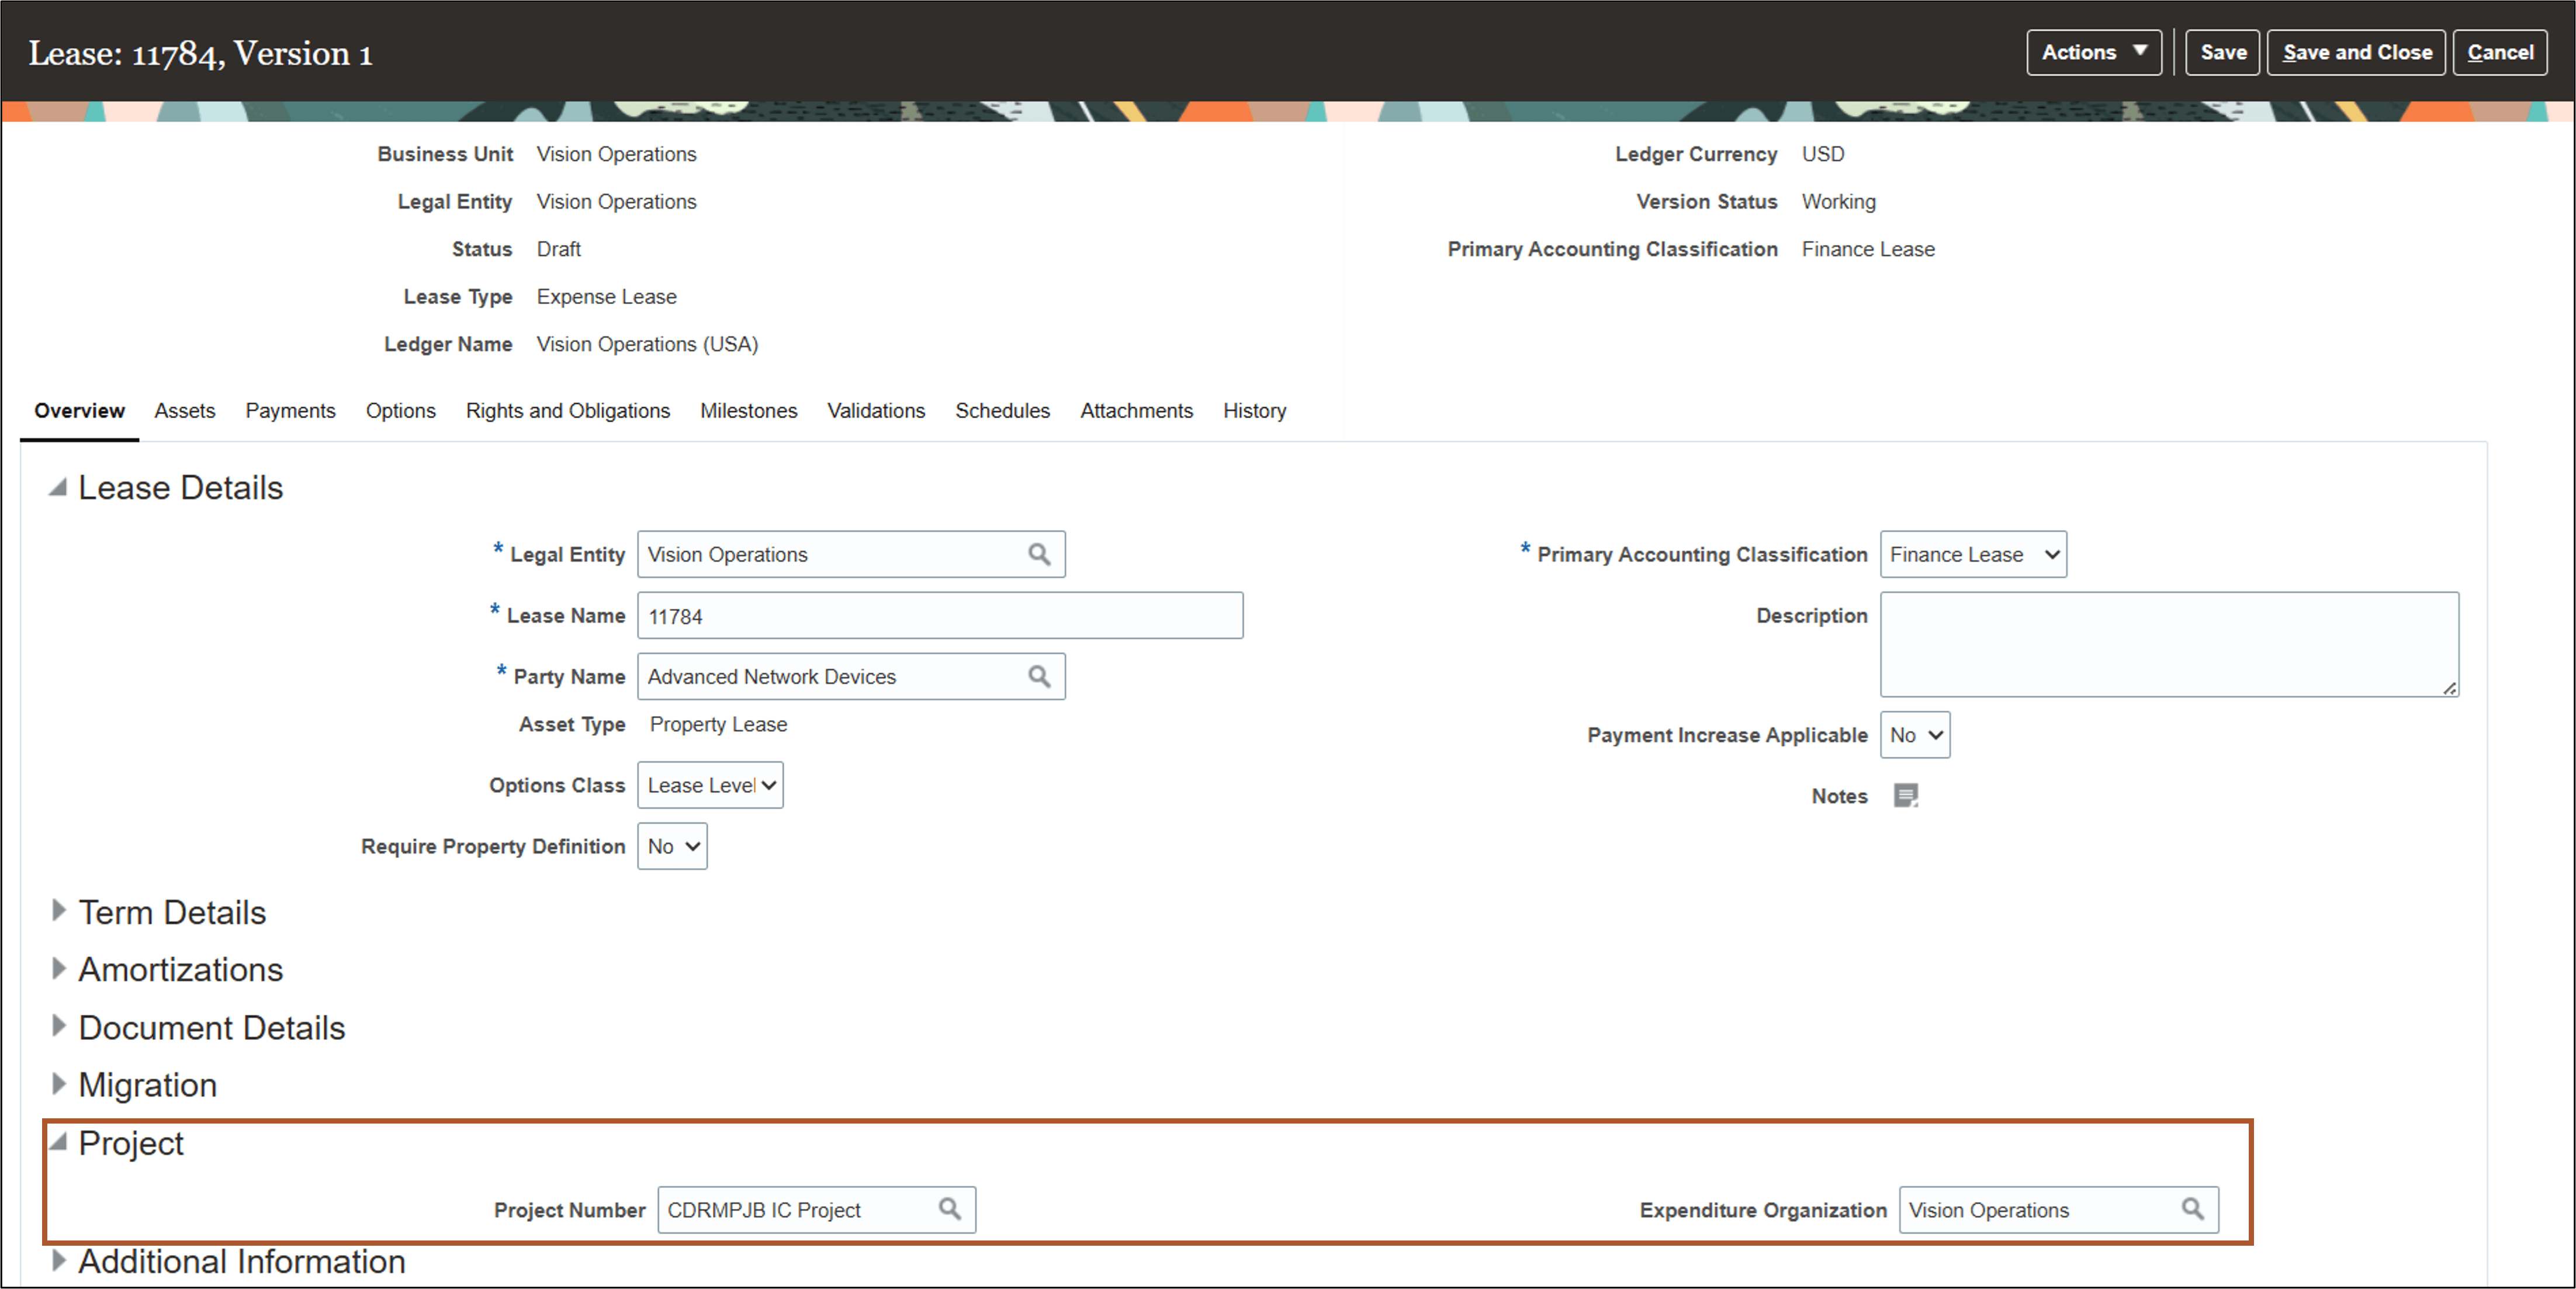Open the Notes editor icon
This screenshot has width=2576, height=1289.
click(x=1906, y=795)
